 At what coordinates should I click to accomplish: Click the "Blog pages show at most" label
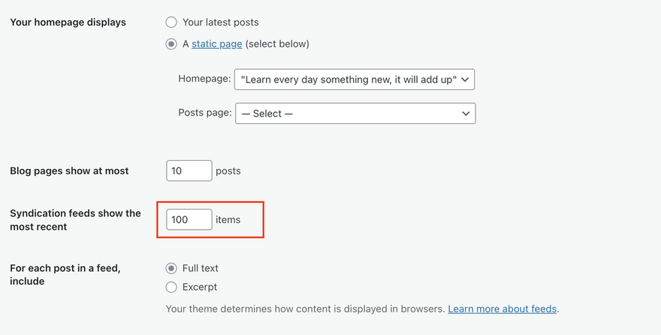pos(69,171)
